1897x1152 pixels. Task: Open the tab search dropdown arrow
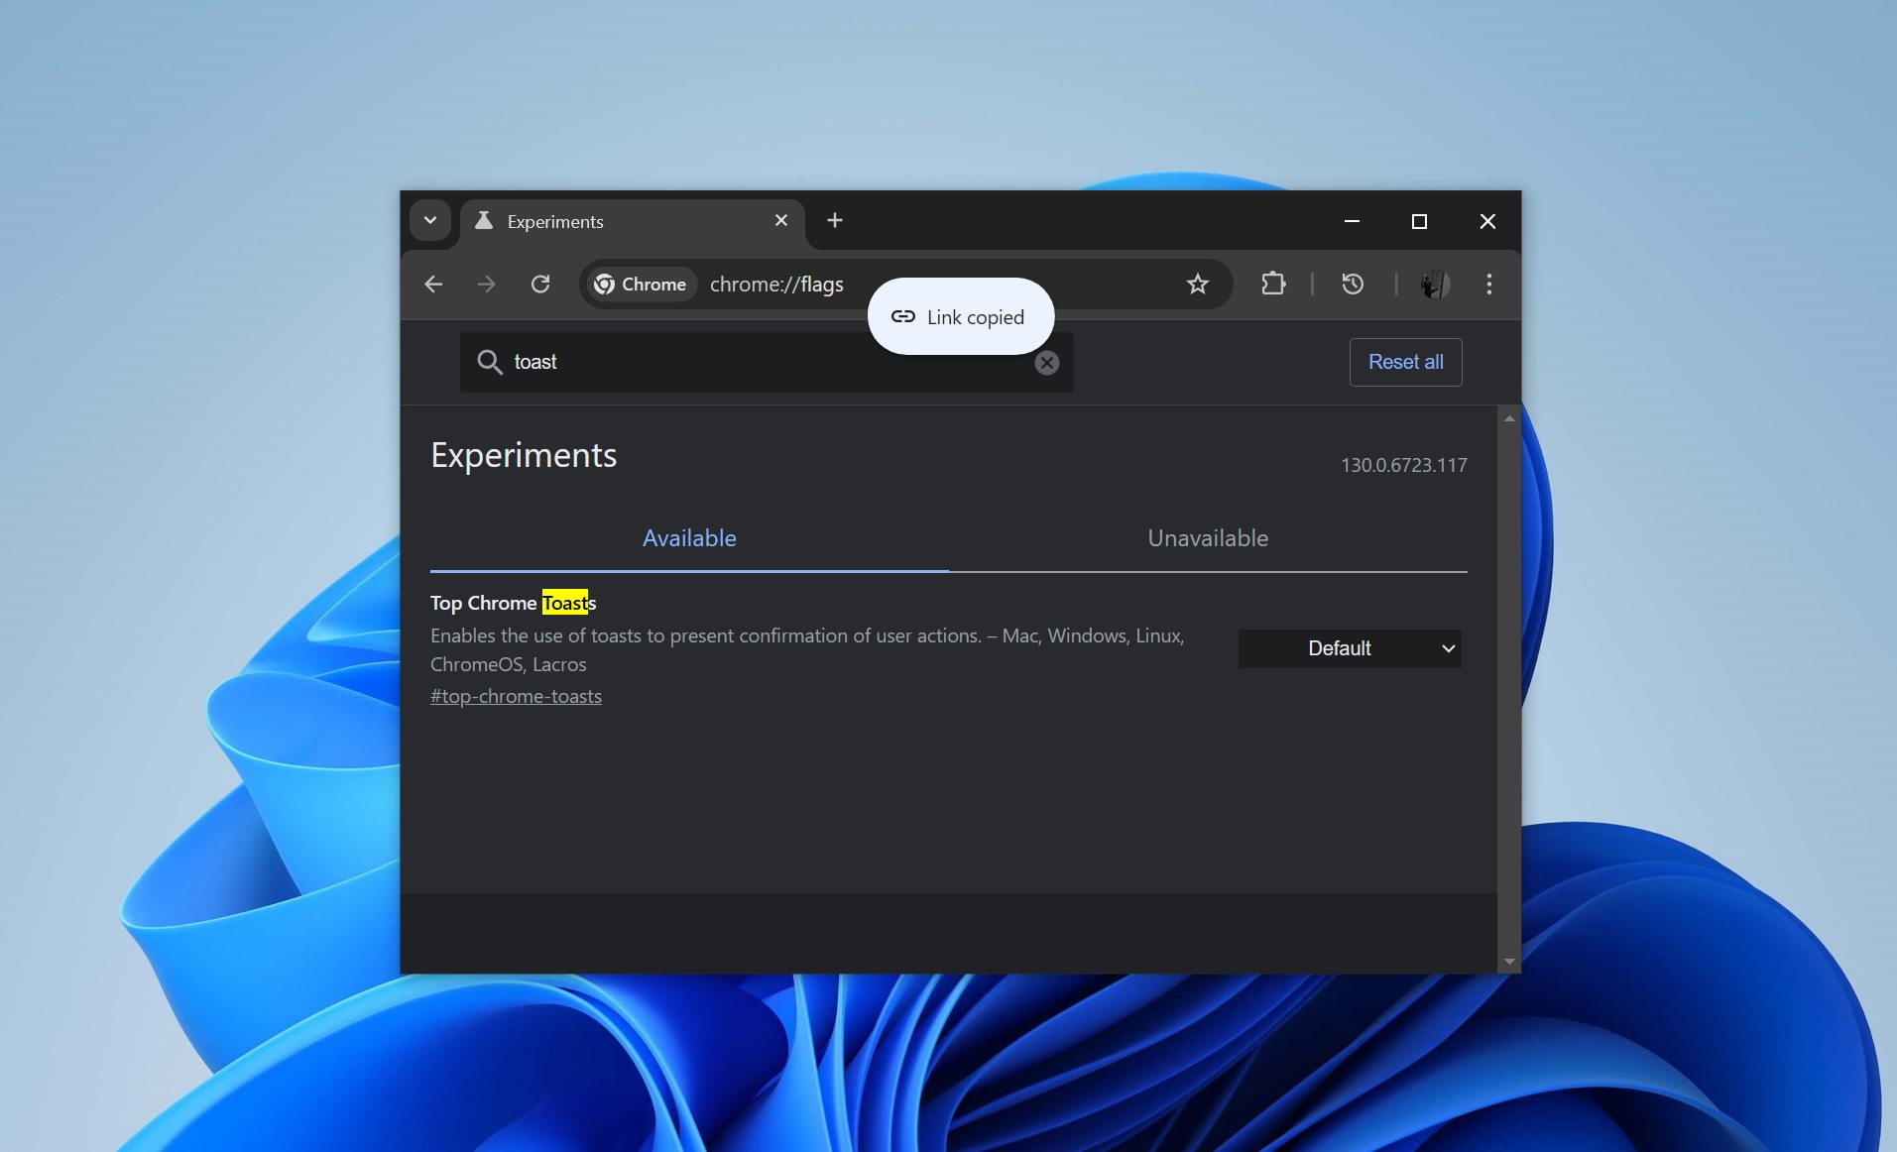coord(430,220)
